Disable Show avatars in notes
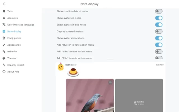This screenshot has width=179, height=112. pos(159,18)
